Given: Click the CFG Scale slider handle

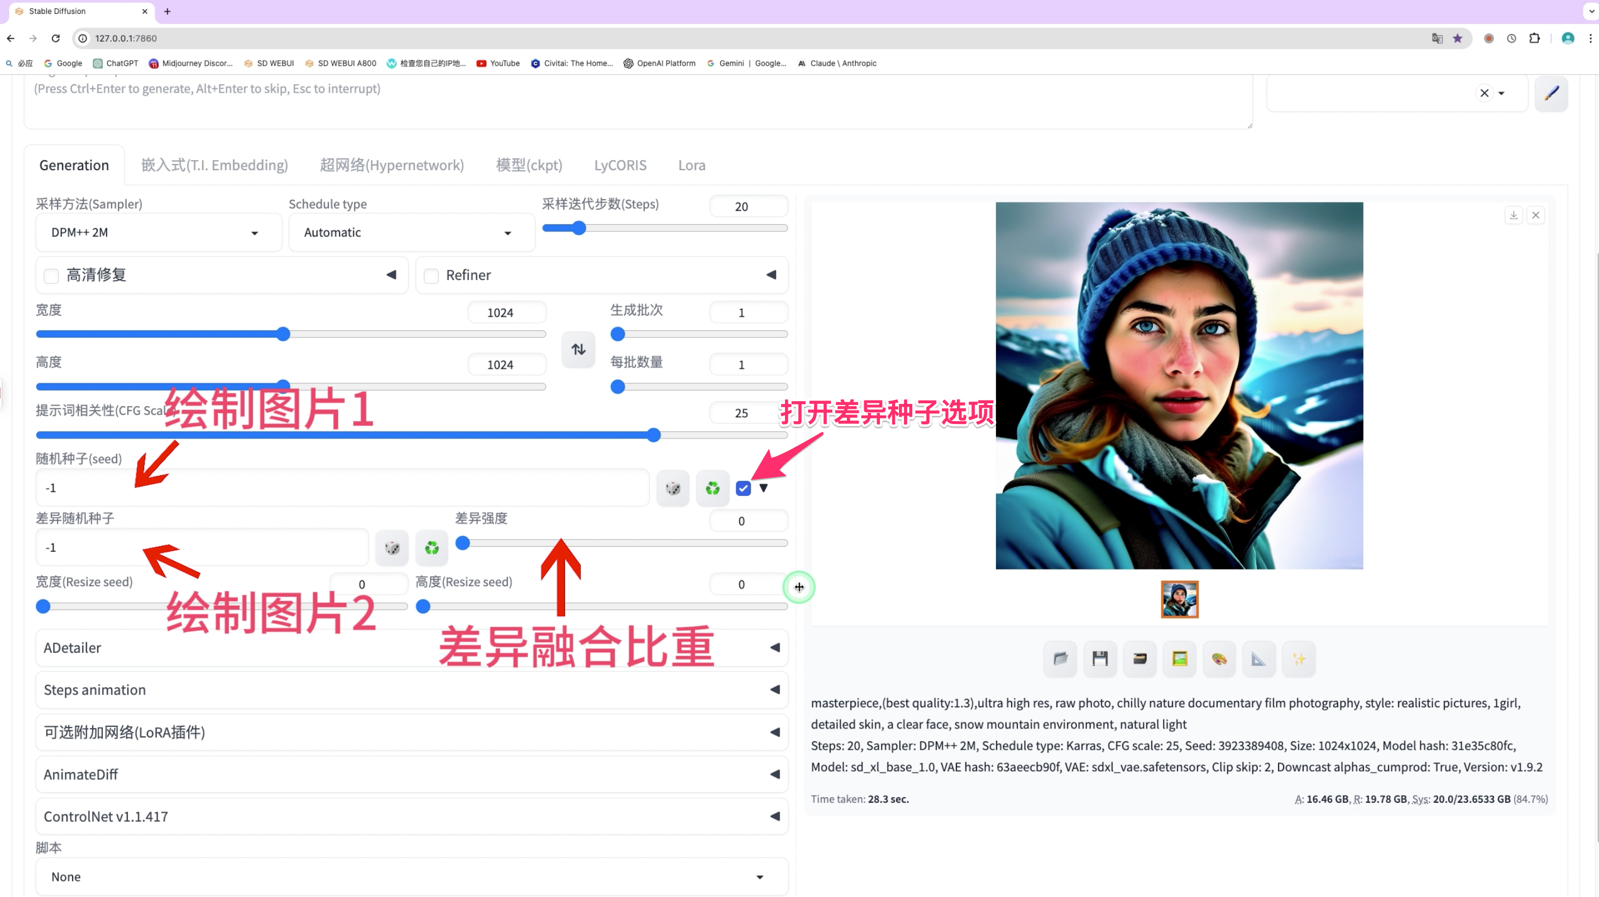Looking at the screenshot, I should [653, 436].
